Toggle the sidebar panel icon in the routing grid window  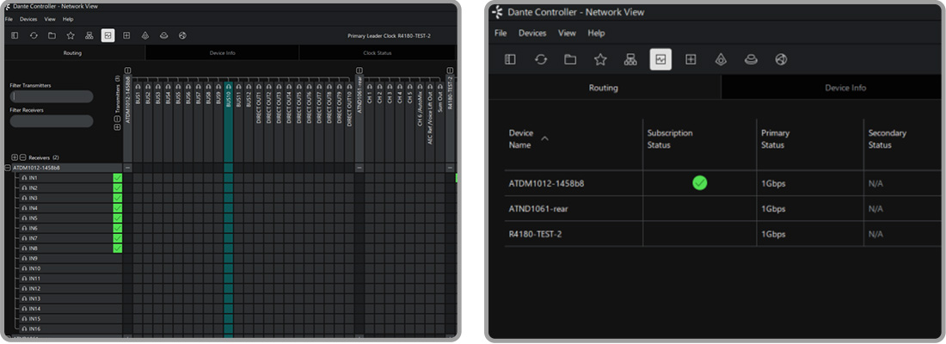point(15,35)
